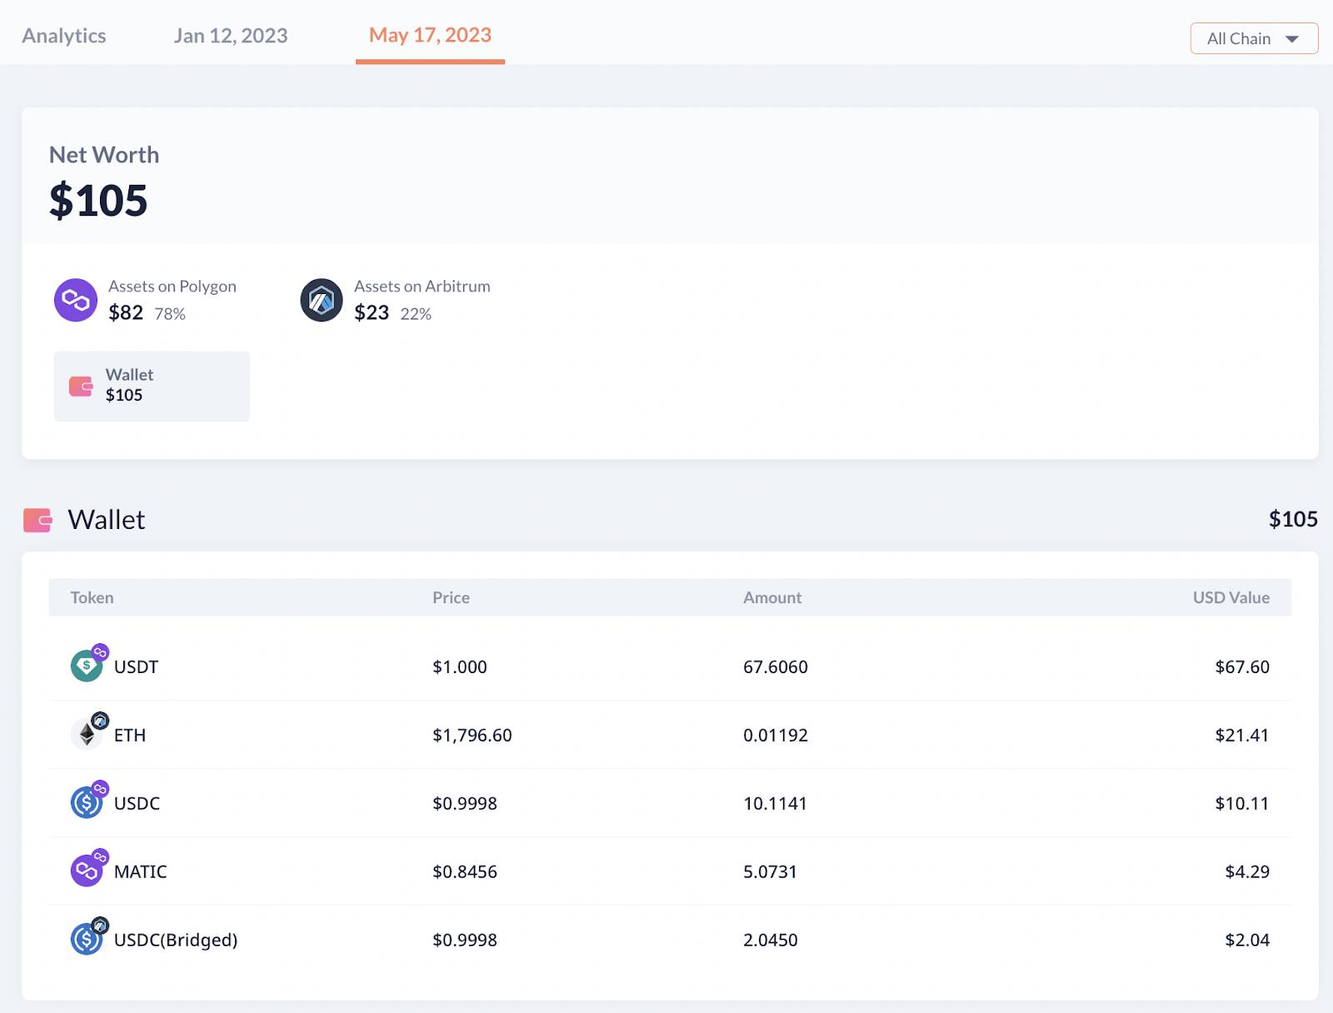Click the MATIC price $0.8456
This screenshot has height=1013, width=1333.
pyautogui.click(x=464, y=871)
